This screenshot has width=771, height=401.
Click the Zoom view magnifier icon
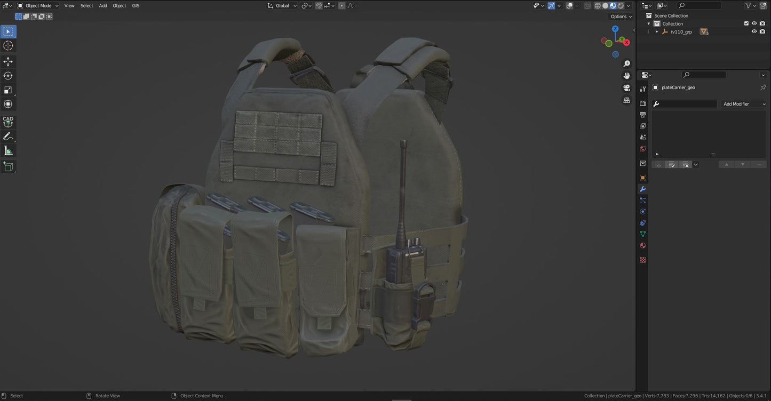pyautogui.click(x=627, y=64)
